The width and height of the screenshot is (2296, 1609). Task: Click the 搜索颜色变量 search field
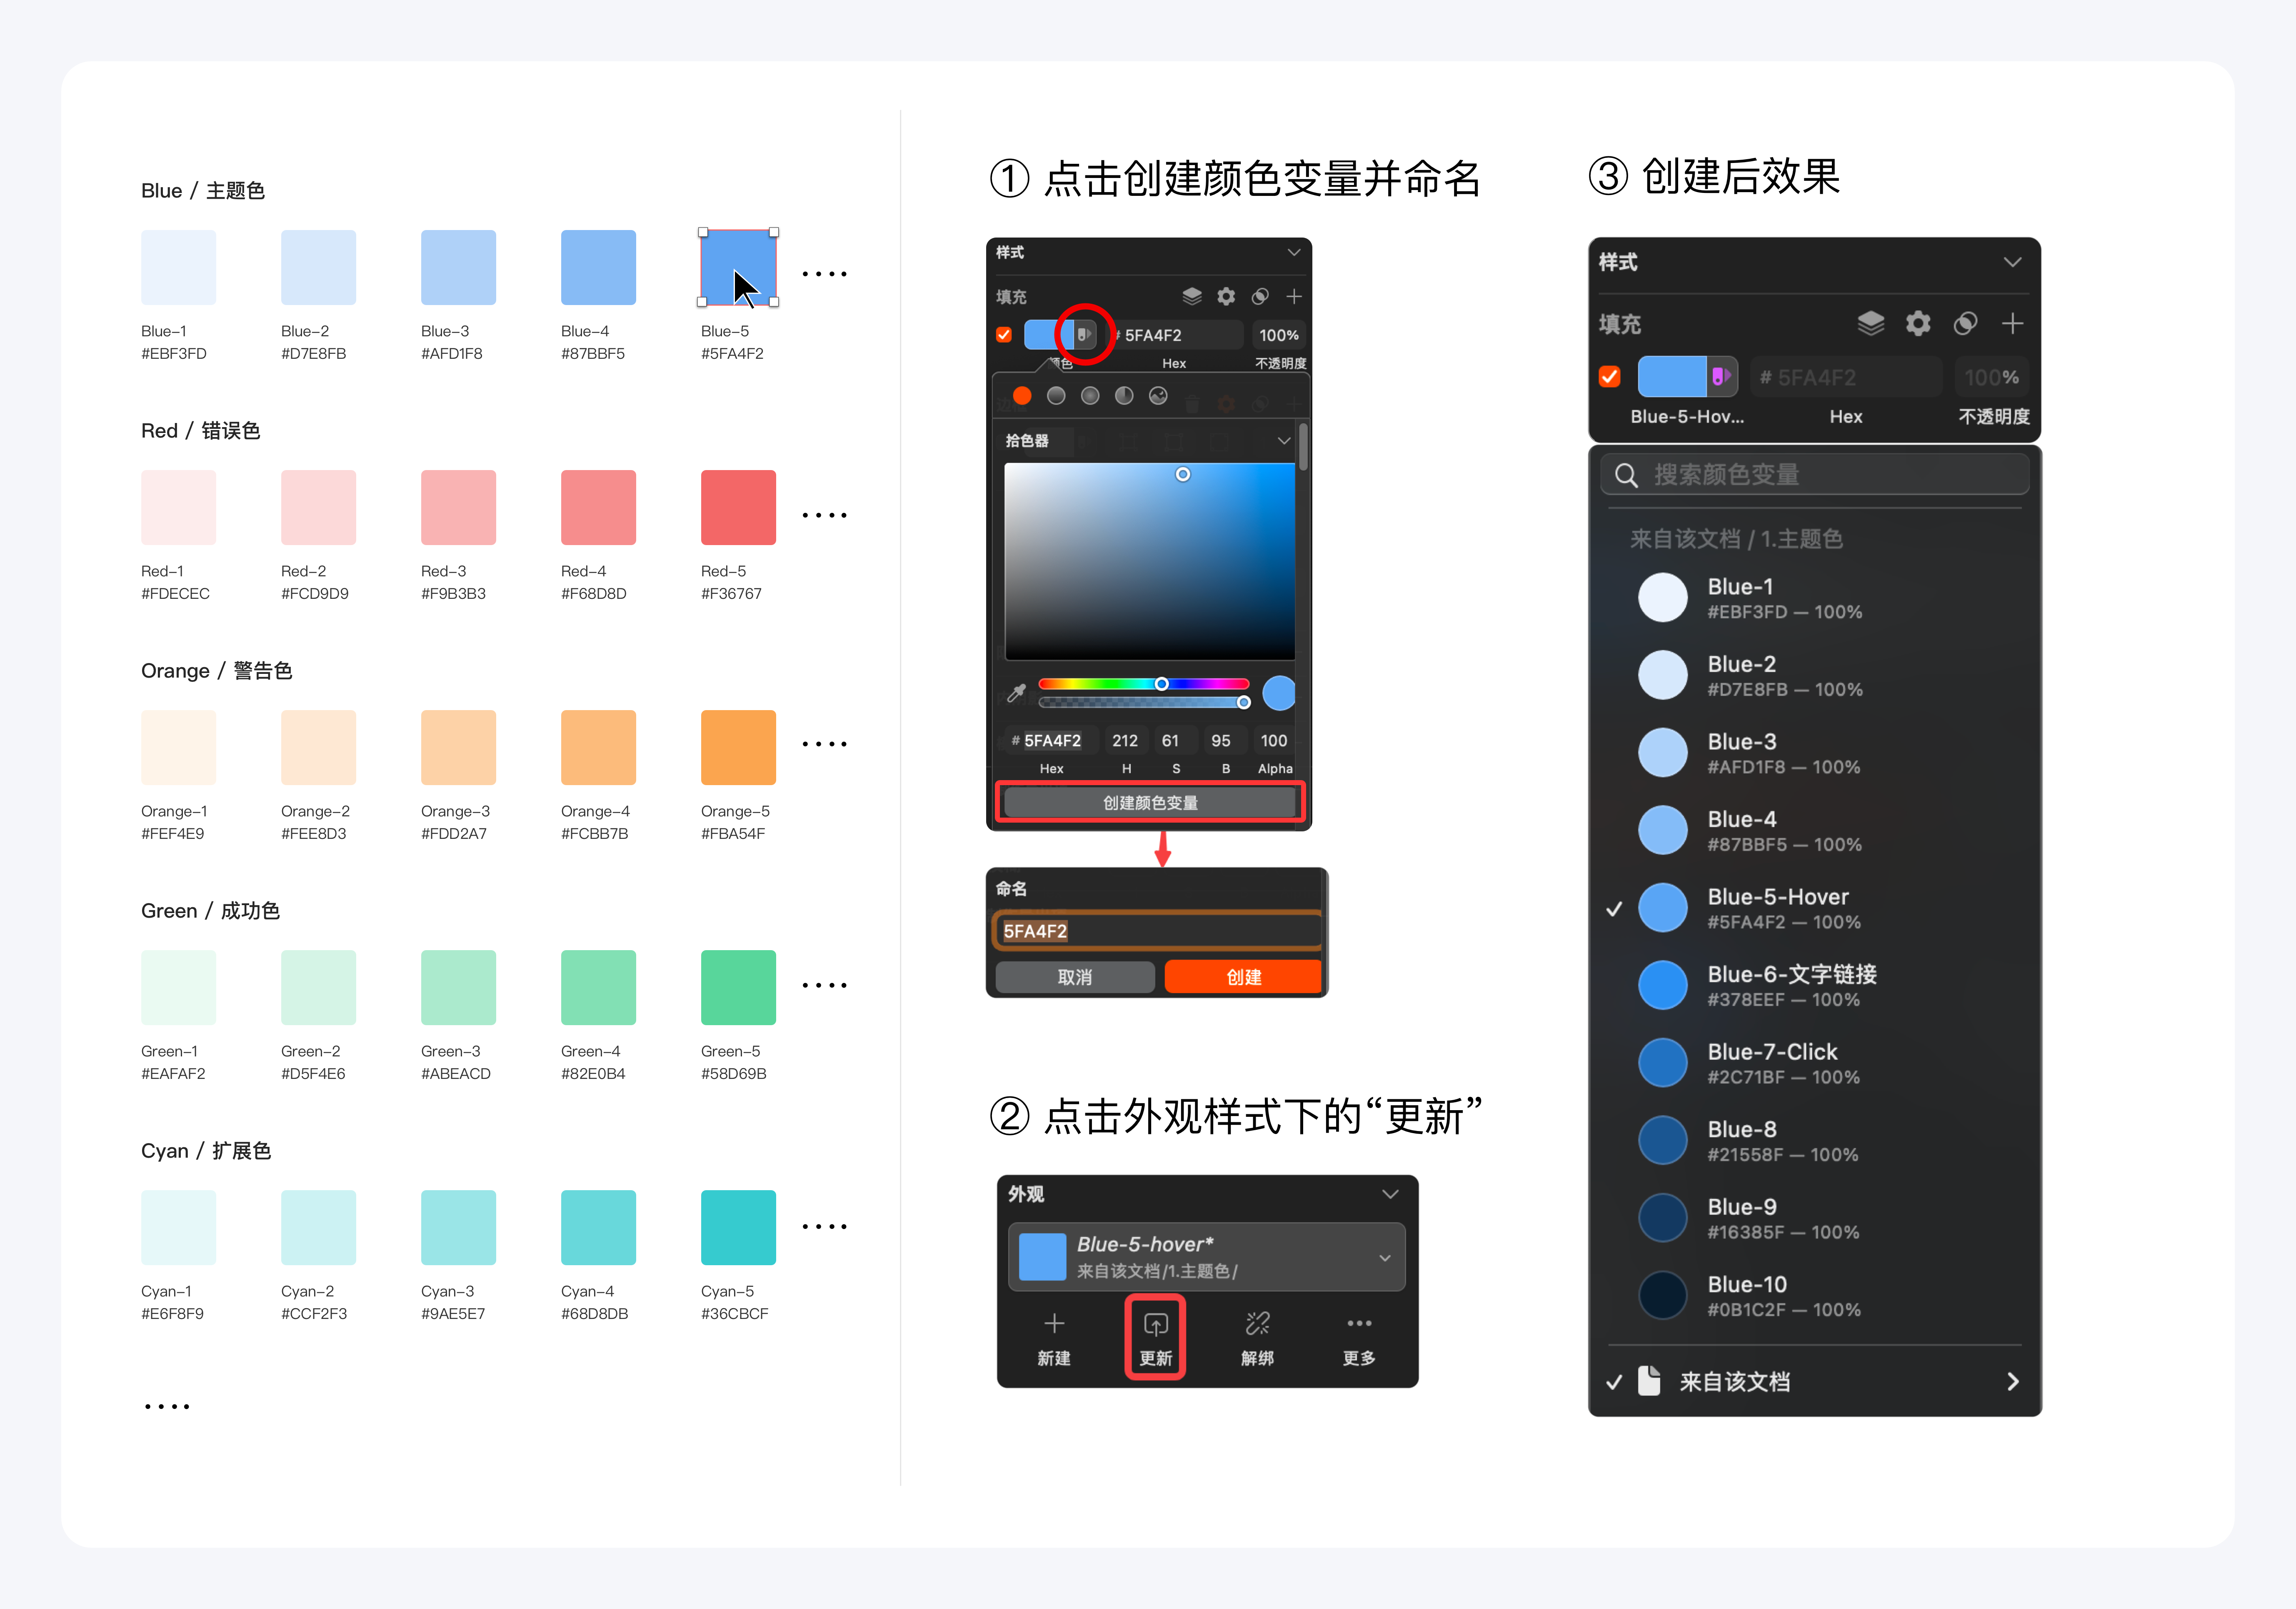tap(1814, 475)
